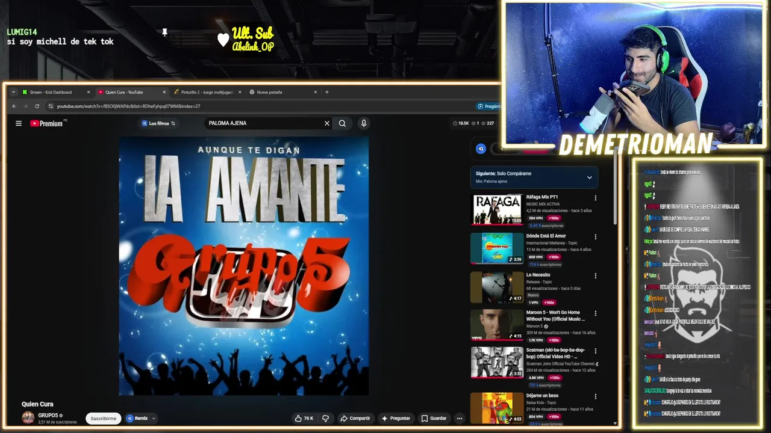Open Ráfaga Mix PT1 thumbnail
Image resolution: width=771 pixels, height=433 pixels.
497,209
